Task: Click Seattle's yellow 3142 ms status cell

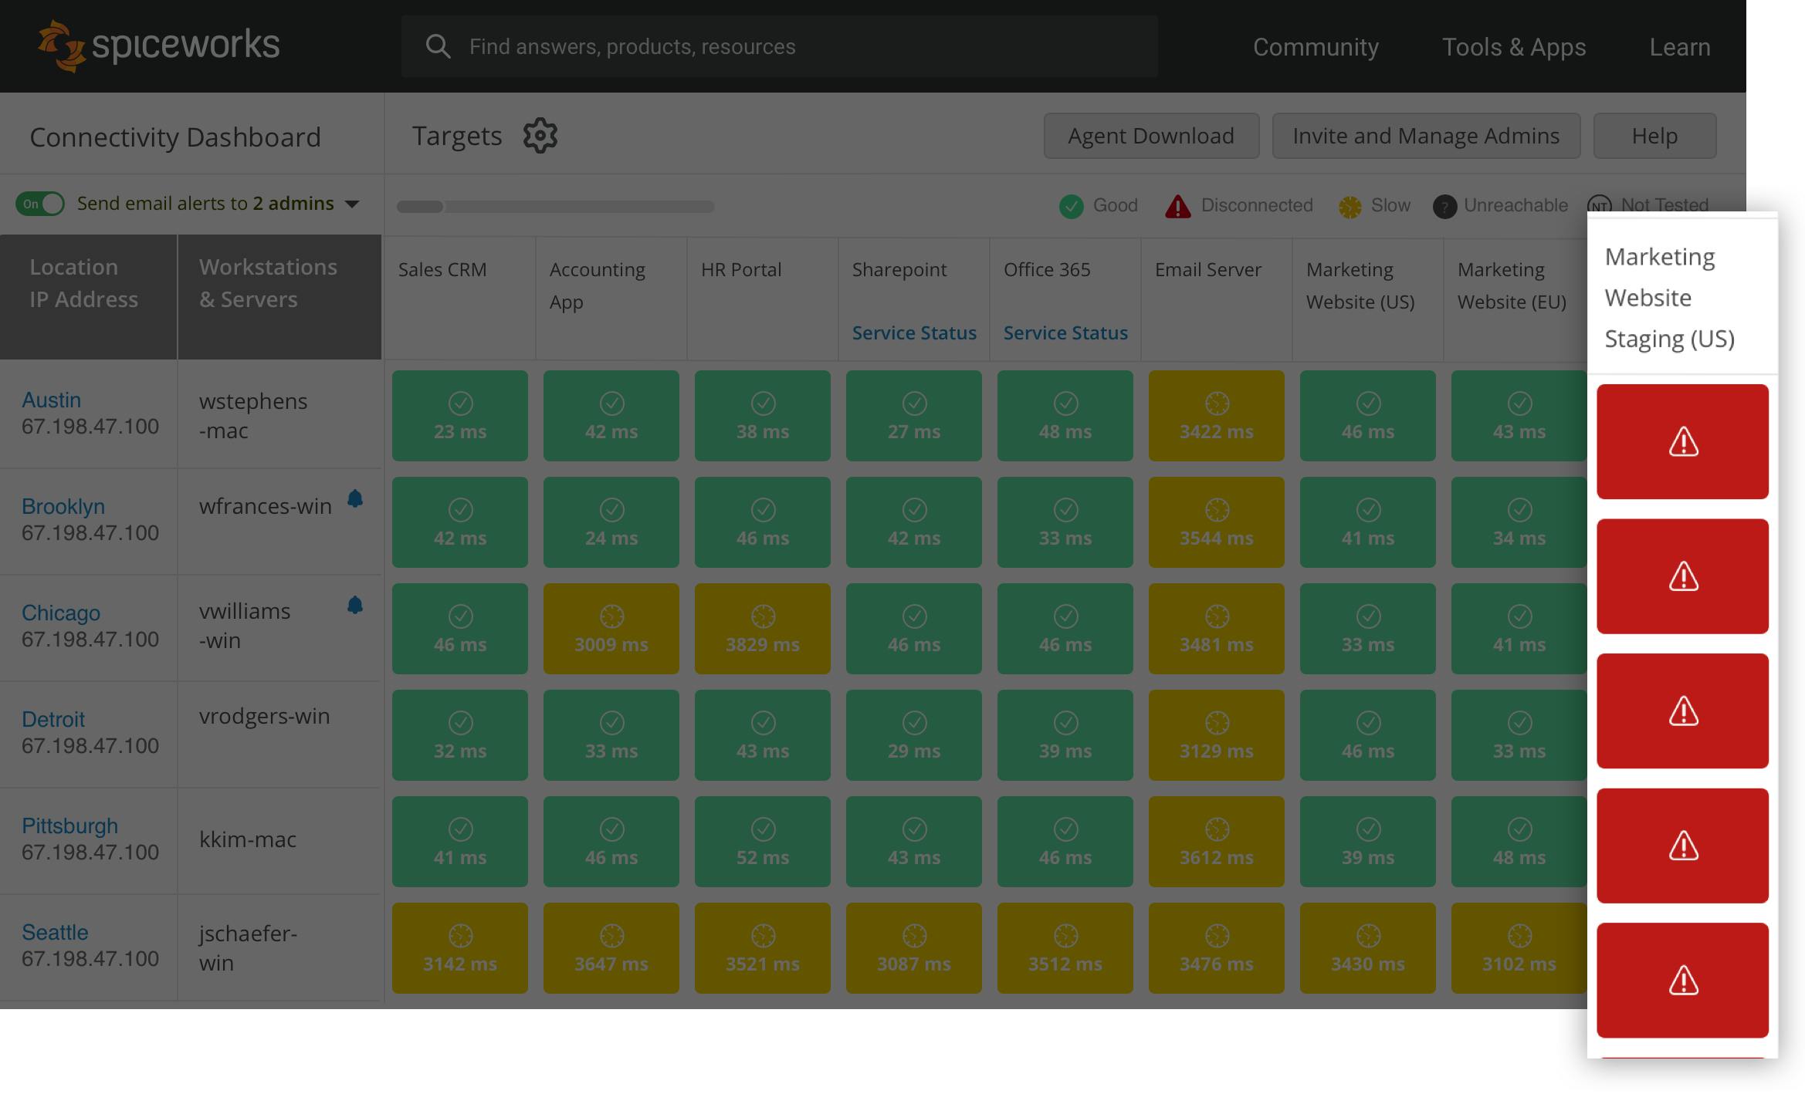Action: pyautogui.click(x=459, y=947)
